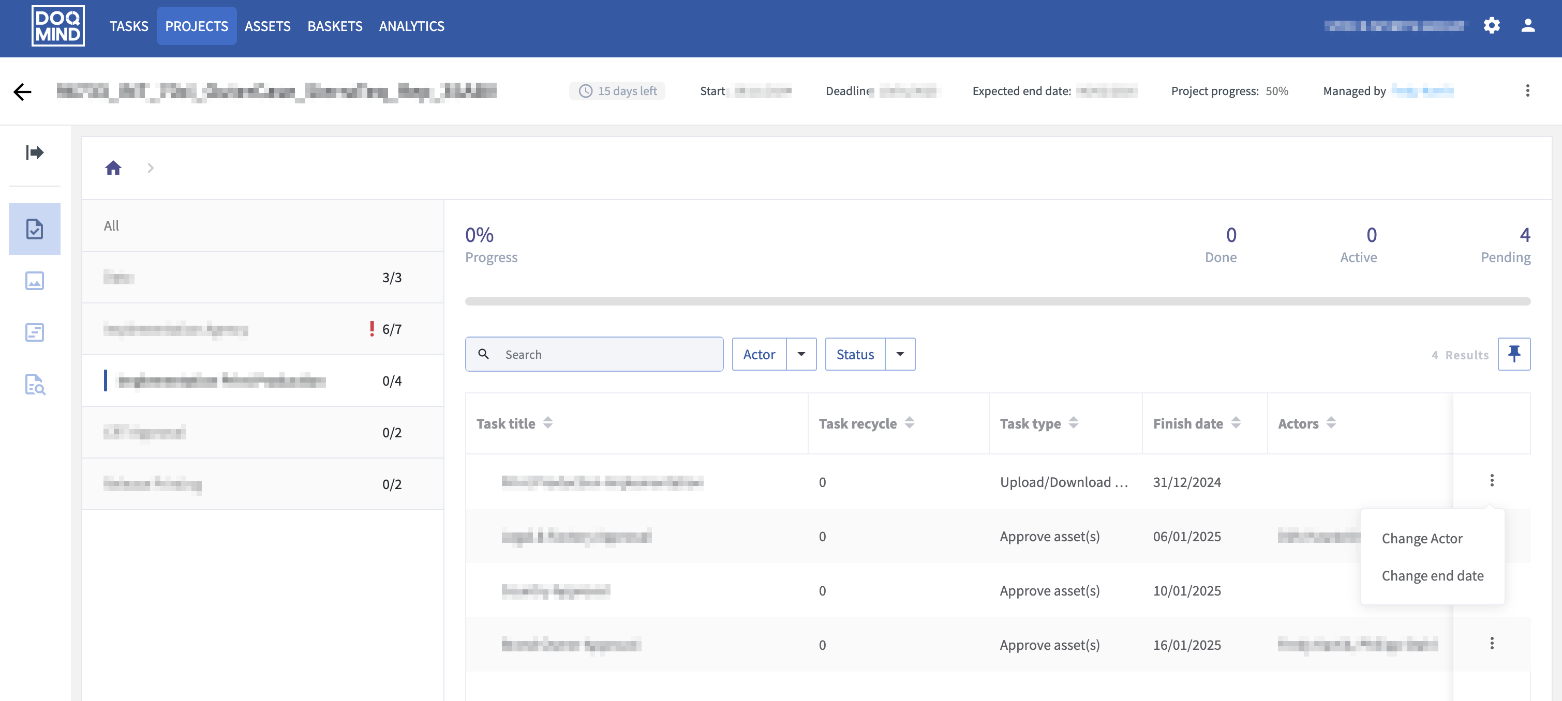The height and width of the screenshot is (701, 1562).
Task: Open the user profile icon
Action: coord(1527,25)
